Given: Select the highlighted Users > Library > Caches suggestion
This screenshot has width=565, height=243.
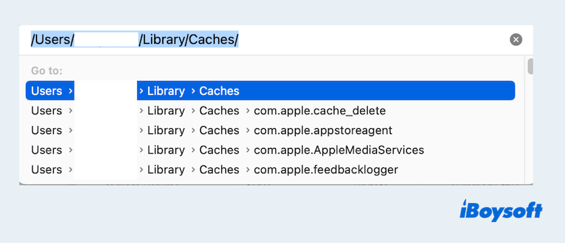Looking at the screenshot, I should (x=271, y=91).
